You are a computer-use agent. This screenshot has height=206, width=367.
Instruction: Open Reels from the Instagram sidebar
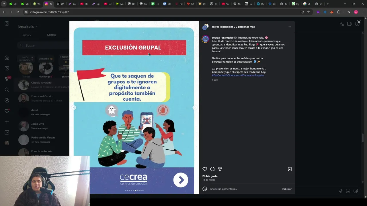[x=7, y=68]
